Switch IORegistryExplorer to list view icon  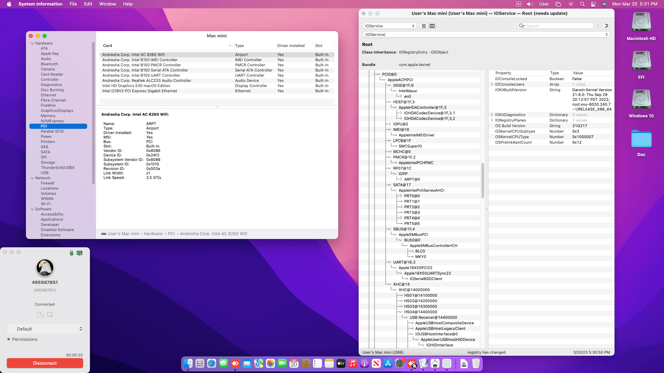click(424, 26)
